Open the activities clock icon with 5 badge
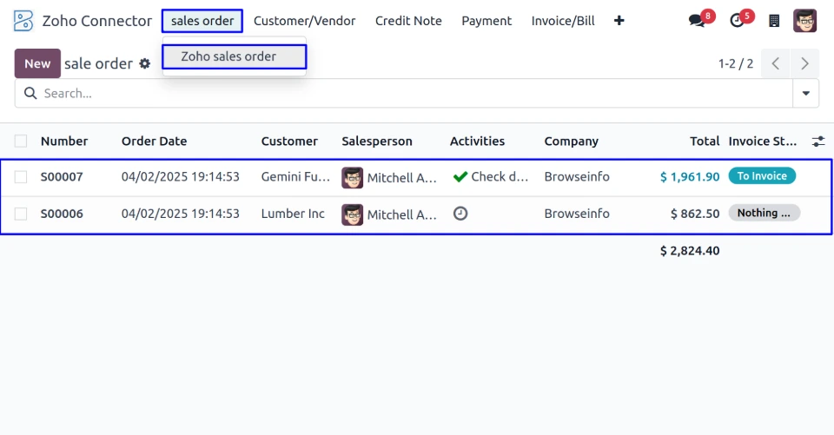The width and height of the screenshot is (834, 435). 737,21
